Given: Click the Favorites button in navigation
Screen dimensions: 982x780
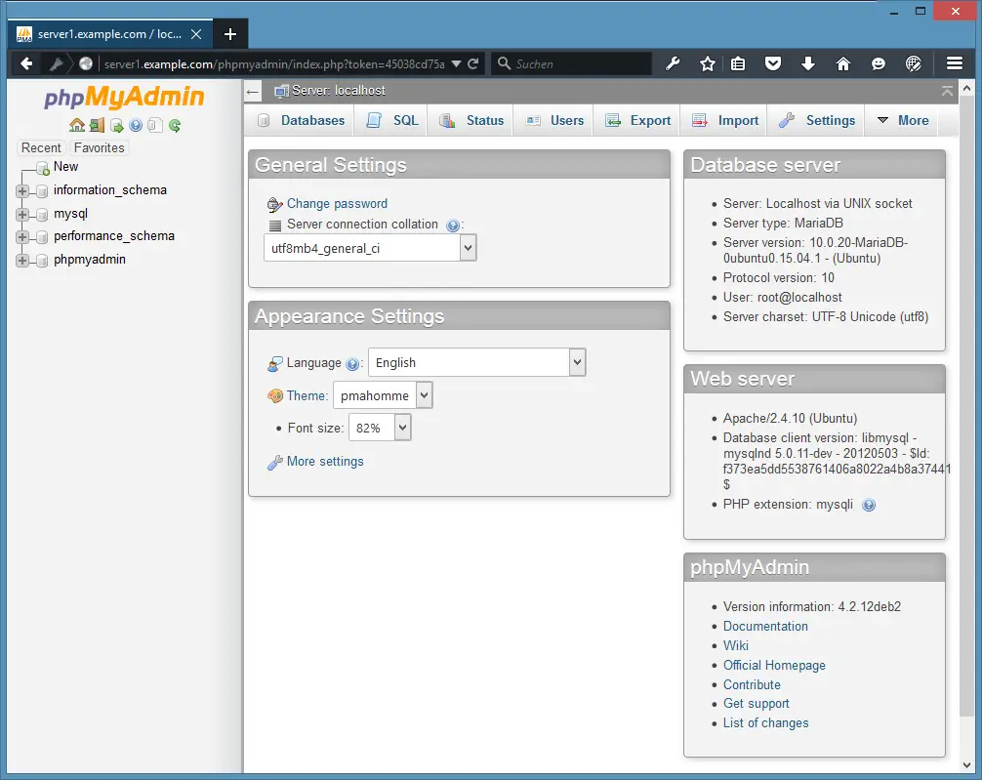Looking at the screenshot, I should coord(99,147).
